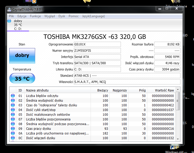Click the scroll down arrow of attribute list
The width and height of the screenshot is (194, 153).
click(x=178, y=139)
